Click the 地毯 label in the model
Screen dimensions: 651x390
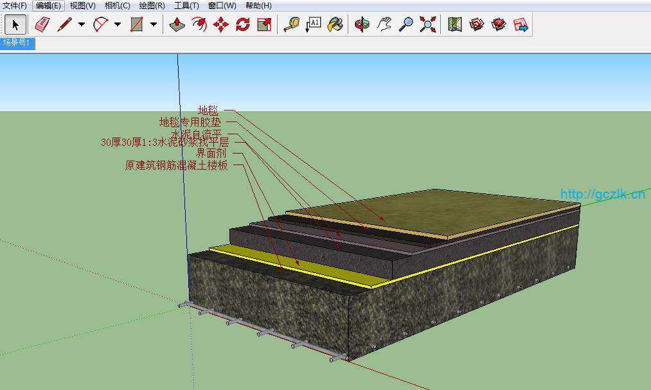point(208,111)
